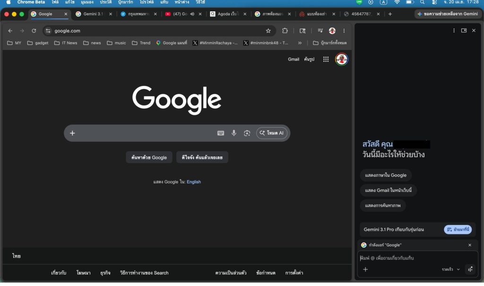Start voice search with the microphone icon
The image size is (484, 286).
click(233, 133)
